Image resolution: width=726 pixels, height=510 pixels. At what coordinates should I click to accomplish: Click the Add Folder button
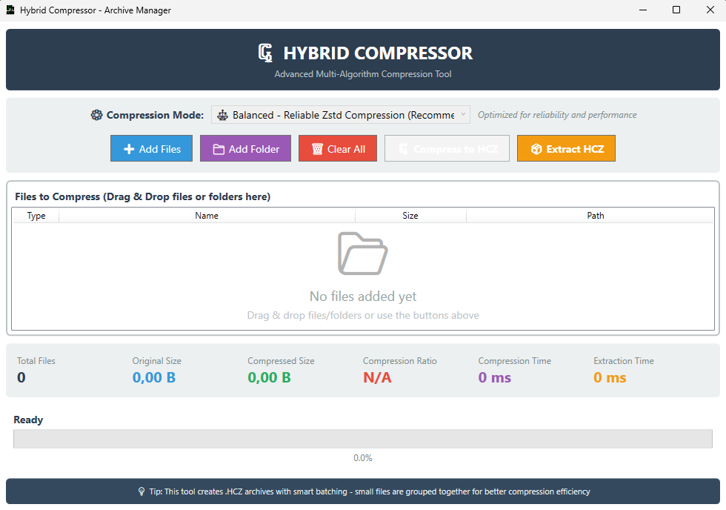tap(245, 148)
